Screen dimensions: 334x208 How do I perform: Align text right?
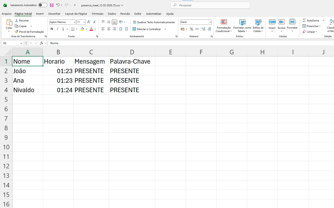pos(114,29)
